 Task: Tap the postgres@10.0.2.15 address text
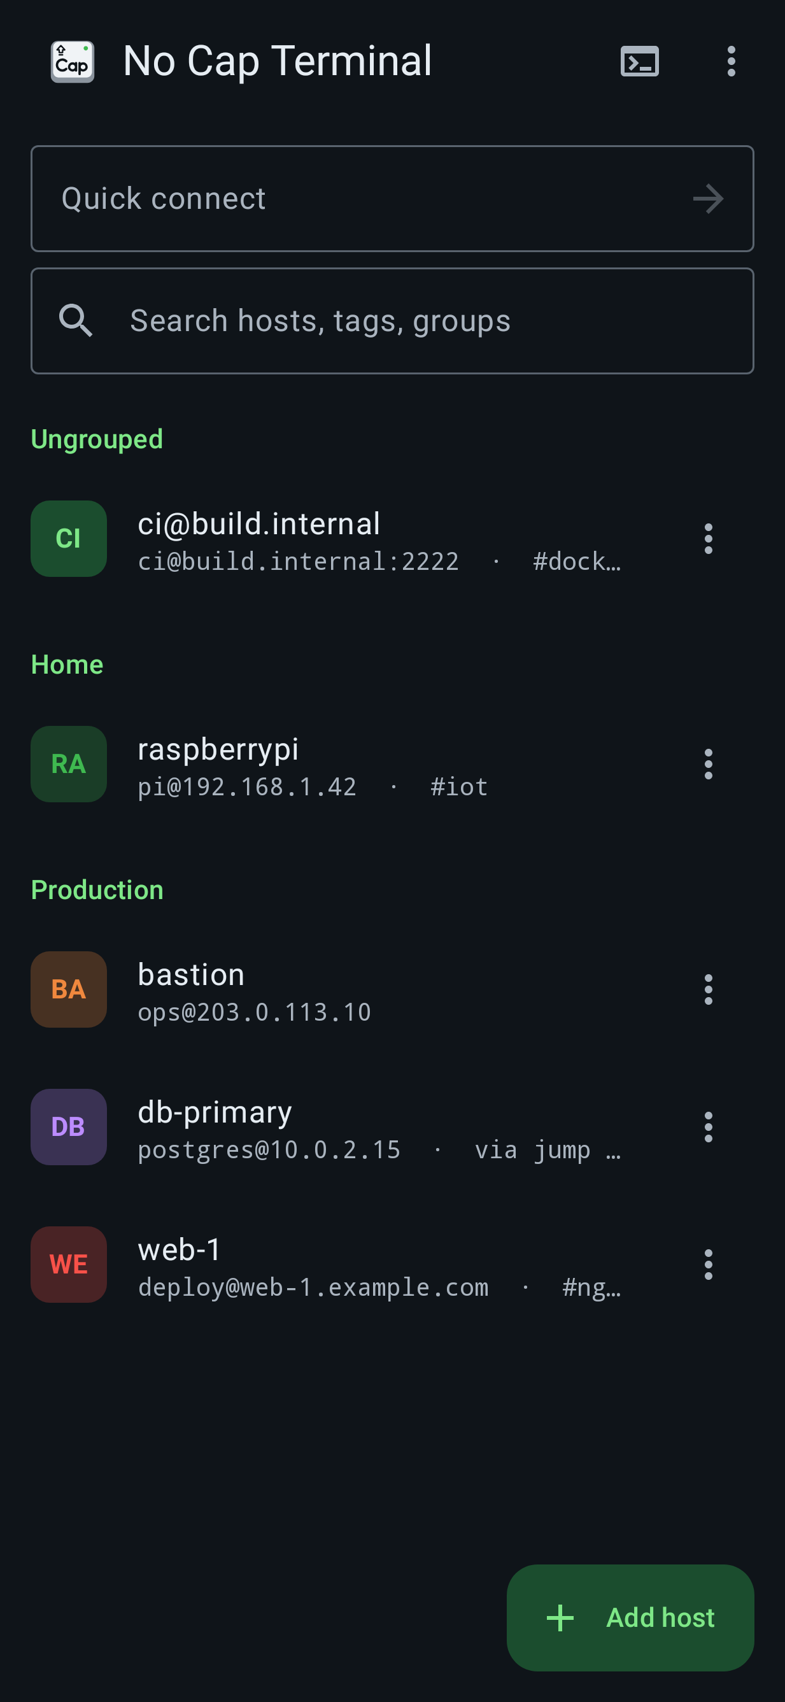[x=269, y=1150]
